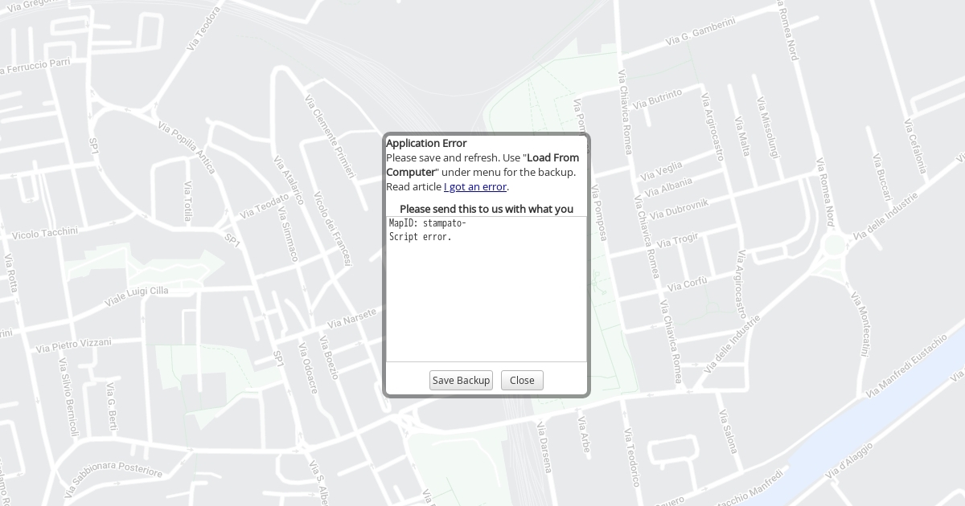
Task: Click the Application Error heading
Action: (x=426, y=143)
